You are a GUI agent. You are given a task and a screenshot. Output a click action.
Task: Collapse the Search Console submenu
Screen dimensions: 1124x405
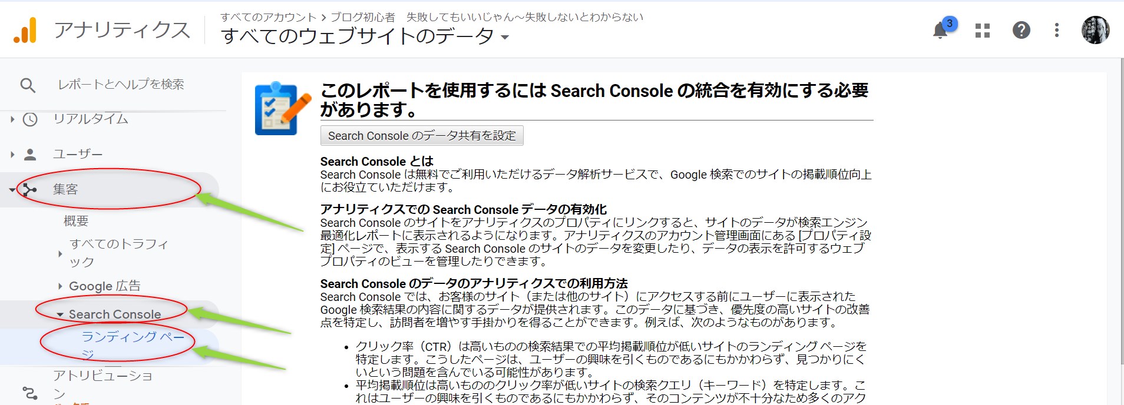click(x=60, y=315)
